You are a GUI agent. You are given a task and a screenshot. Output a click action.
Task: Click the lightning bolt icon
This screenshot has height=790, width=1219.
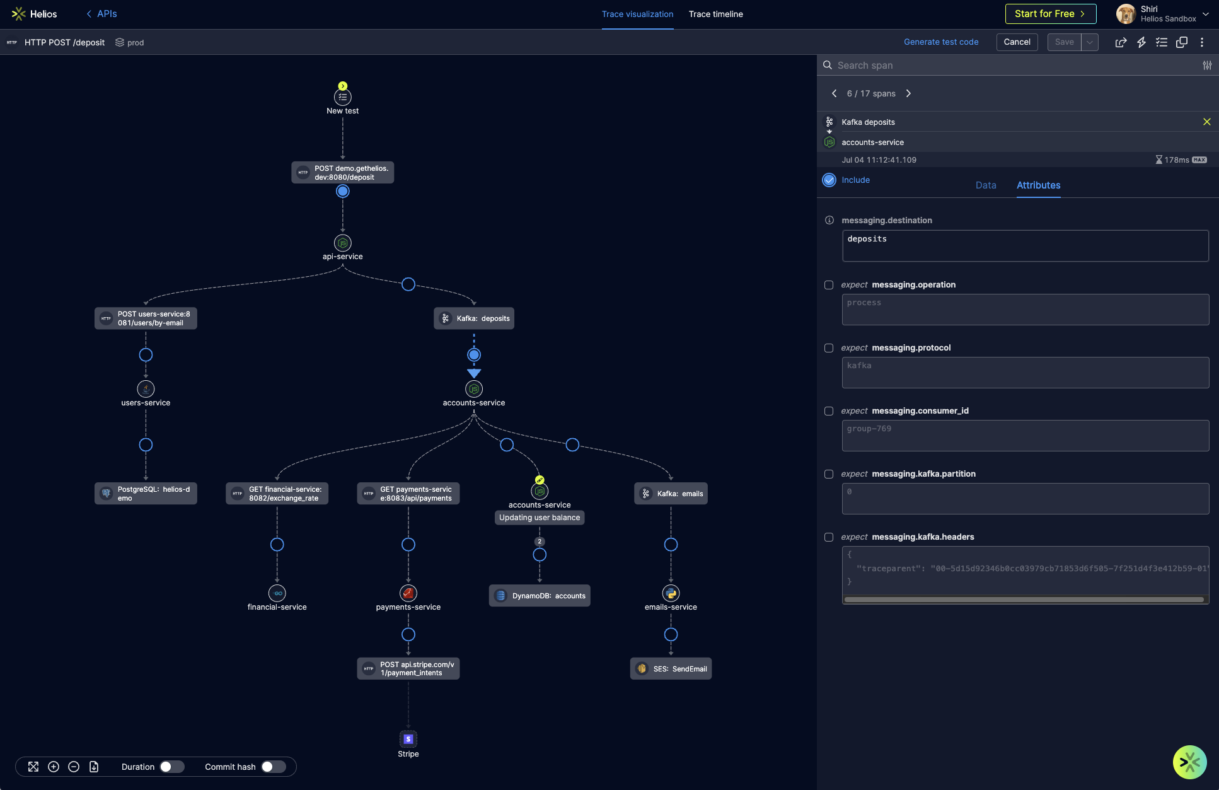point(1141,42)
